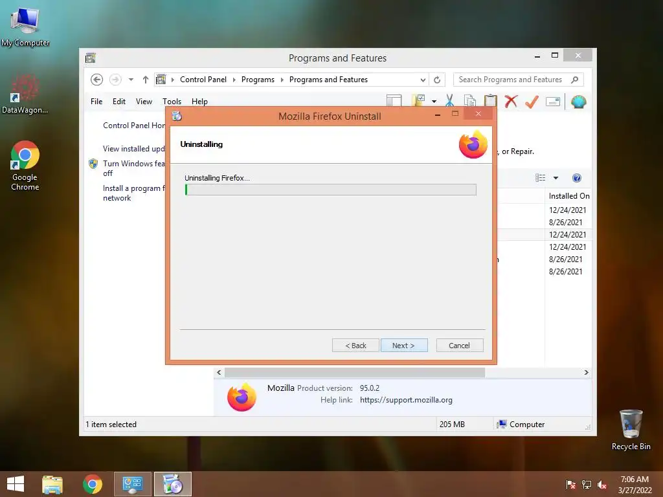
Task: Click the Paste clipboard toolbar icon
Action: click(x=491, y=101)
